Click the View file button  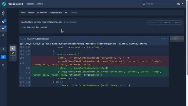click(x=164, y=39)
